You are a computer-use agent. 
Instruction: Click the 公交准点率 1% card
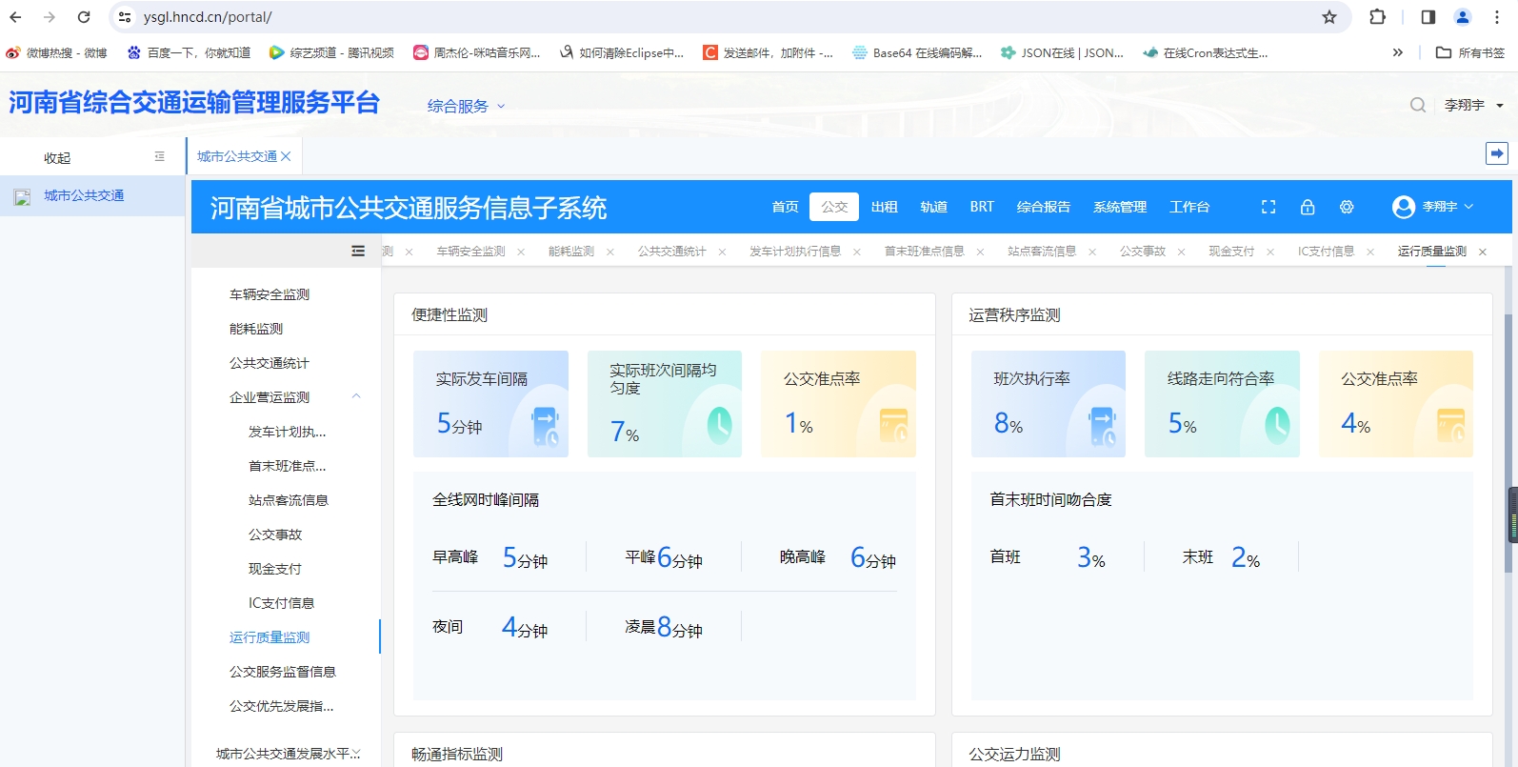pos(838,404)
